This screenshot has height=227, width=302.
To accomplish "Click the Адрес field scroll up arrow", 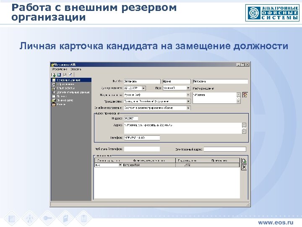I will [244, 125].
